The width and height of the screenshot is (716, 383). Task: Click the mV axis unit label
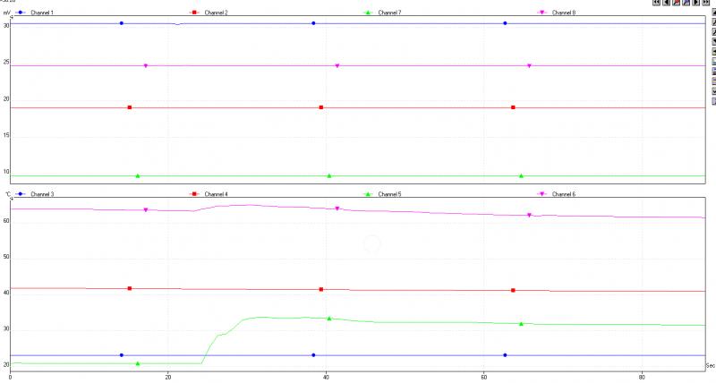(5, 13)
